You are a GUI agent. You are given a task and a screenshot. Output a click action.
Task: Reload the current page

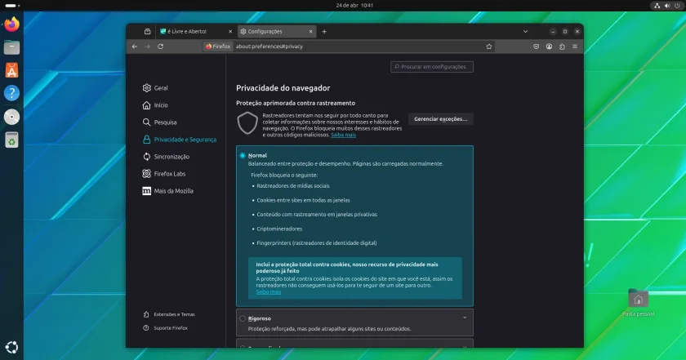tap(161, 47)
